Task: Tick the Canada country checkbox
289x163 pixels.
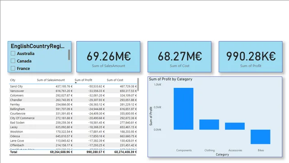Action: click(13, 61)
